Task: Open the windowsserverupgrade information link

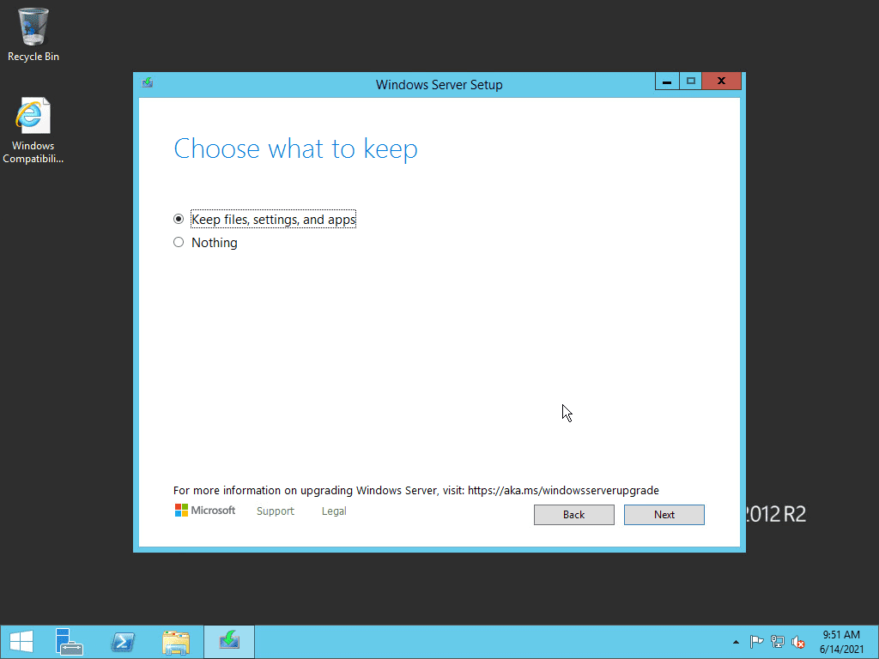Action: [562, 490]
